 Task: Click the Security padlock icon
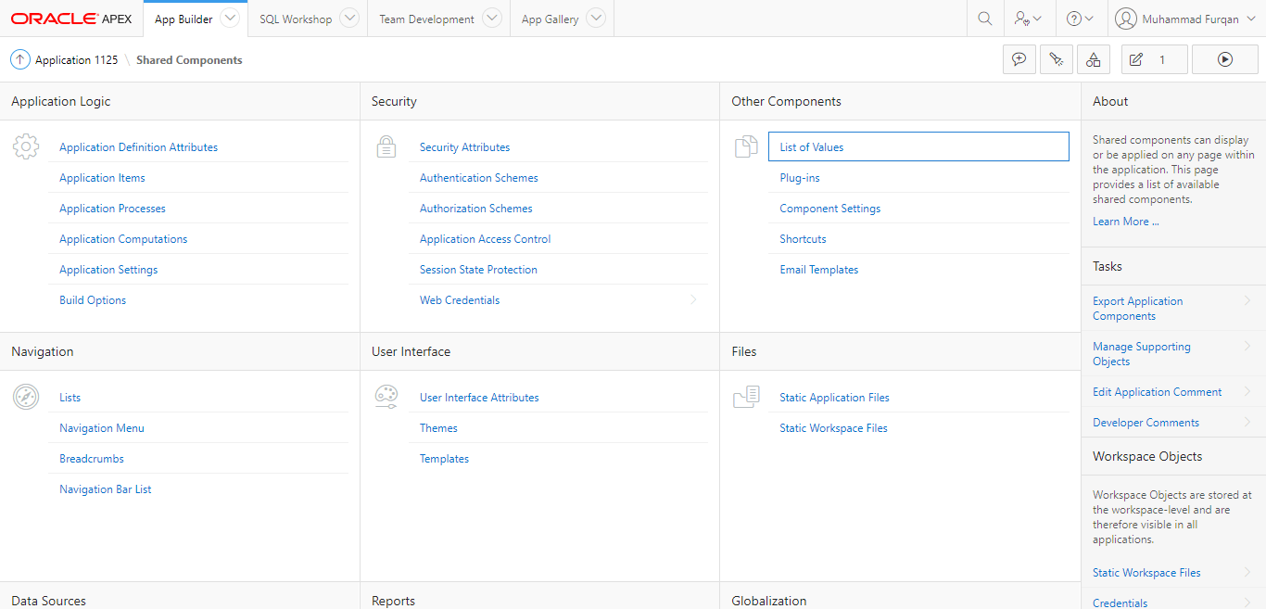[386, 146]
